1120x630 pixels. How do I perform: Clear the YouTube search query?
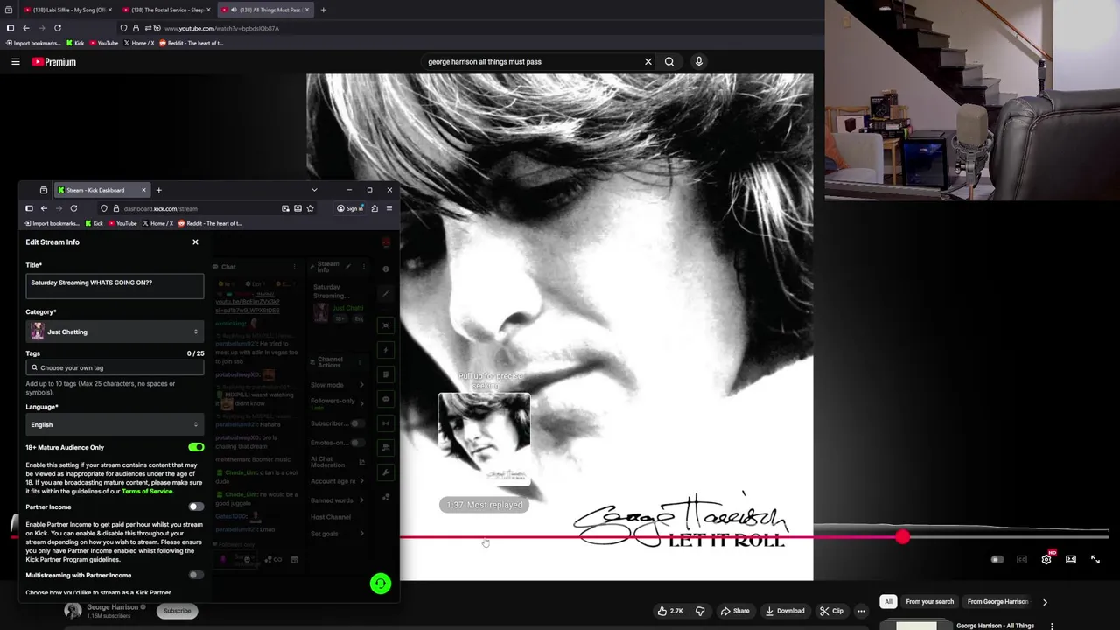(x=647, y=62)
